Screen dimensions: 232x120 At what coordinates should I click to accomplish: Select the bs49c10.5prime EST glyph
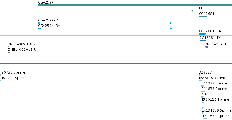click(200, 81)
